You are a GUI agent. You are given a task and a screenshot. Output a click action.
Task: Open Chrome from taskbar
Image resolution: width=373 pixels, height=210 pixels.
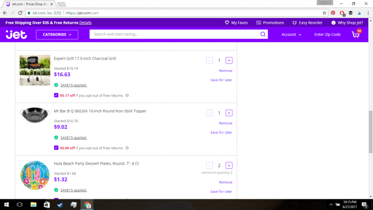87,204
